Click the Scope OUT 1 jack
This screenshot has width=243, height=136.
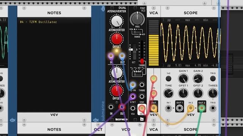[x=180, y=108]
